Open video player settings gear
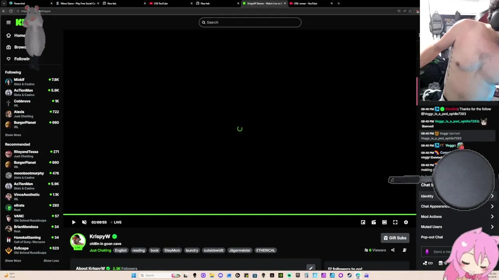The width and height of the screenshot is (499, 280). [x=406, y=222]
